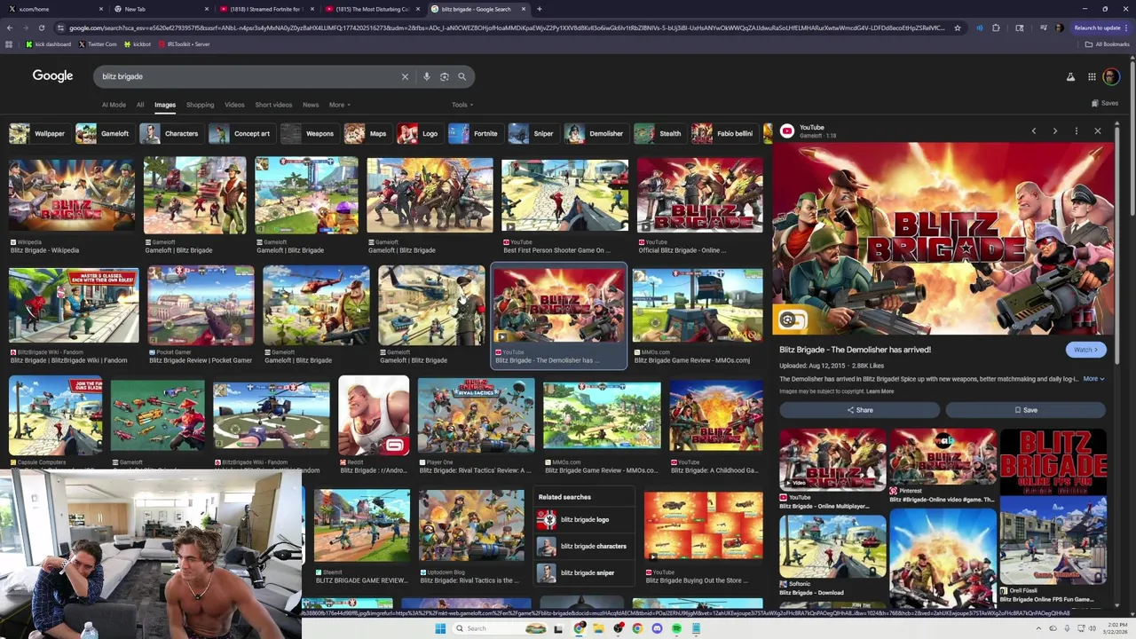Image resolution: width=1136 pixels, height=639 pixels.
Task: Open the kick dashboard bookmark
Action: [x=48, y=43]
